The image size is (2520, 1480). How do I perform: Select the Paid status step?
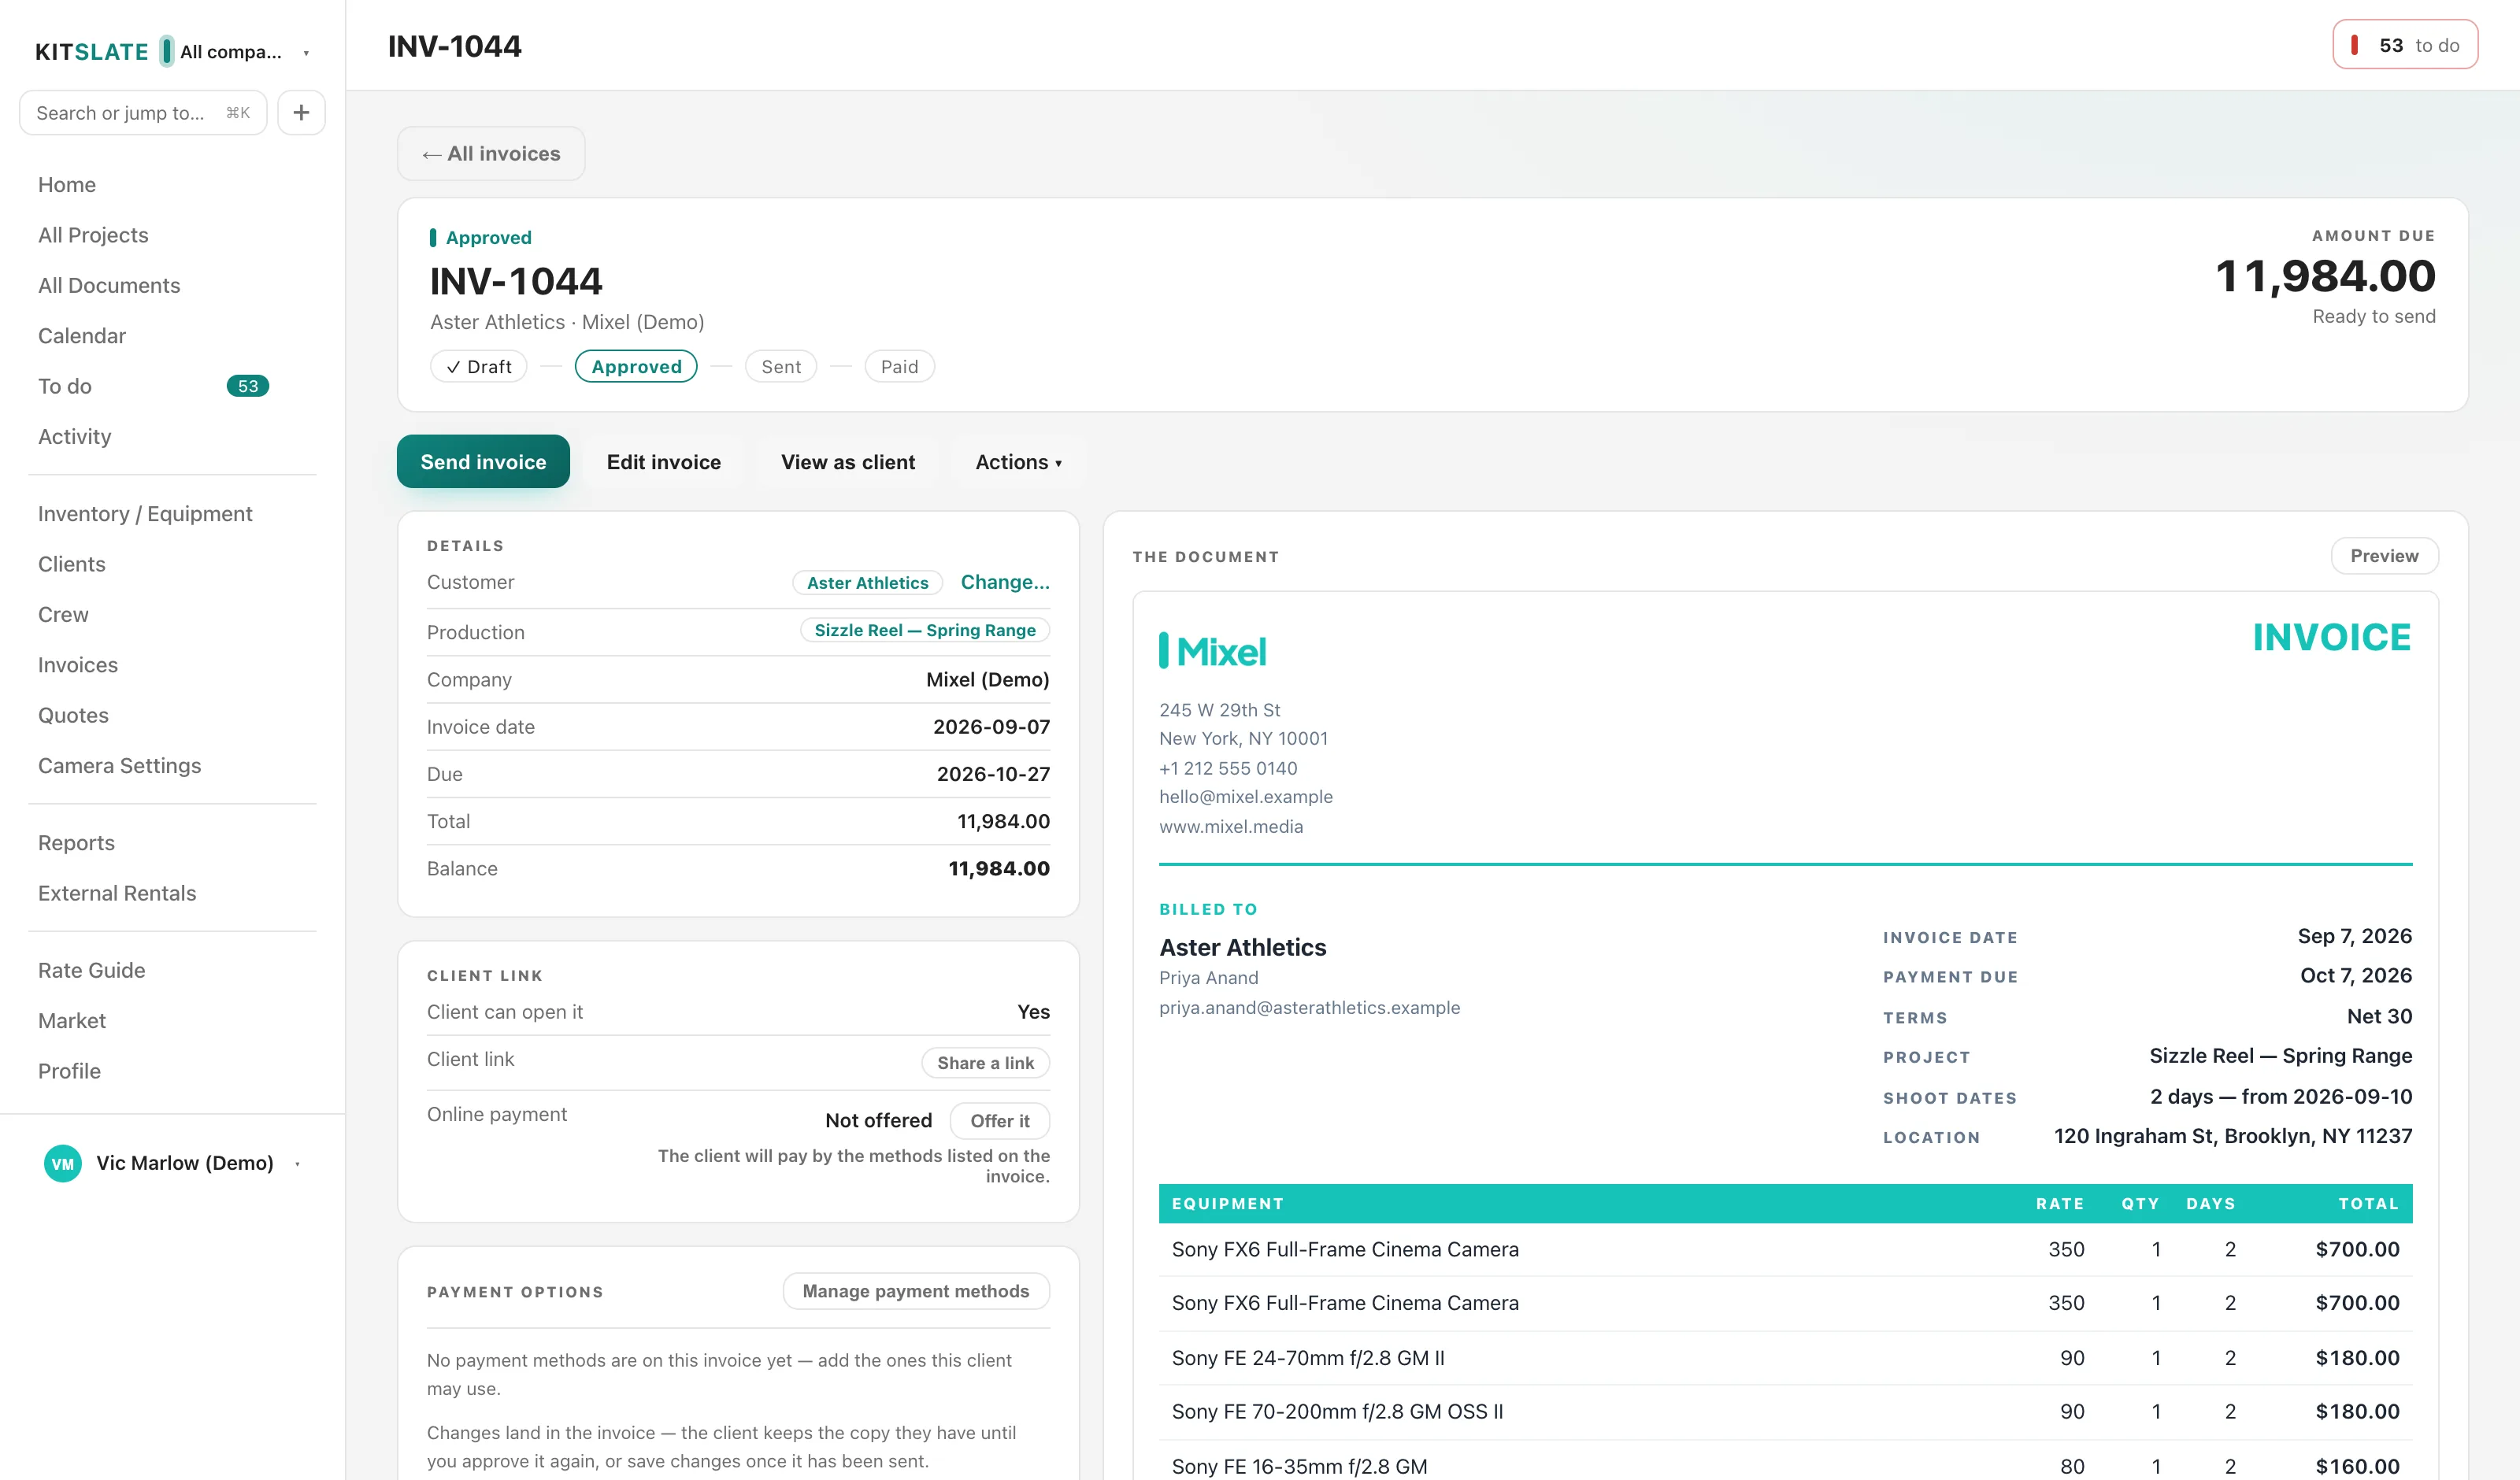[899, 366]
